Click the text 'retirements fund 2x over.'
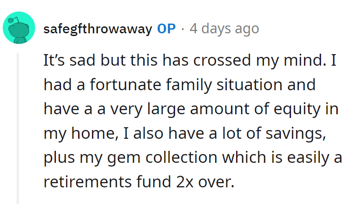364x204 pixels. [139, 182]
